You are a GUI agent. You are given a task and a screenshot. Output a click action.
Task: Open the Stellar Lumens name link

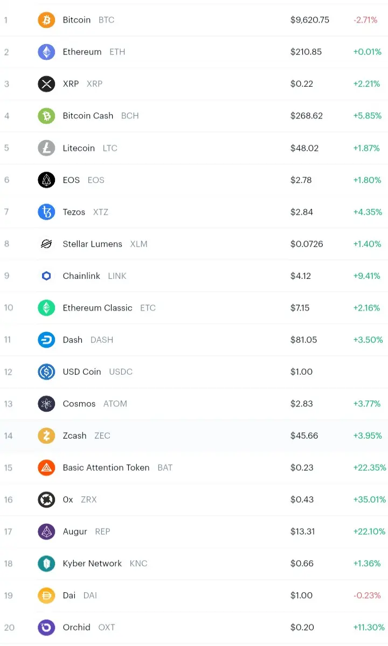pyautogui.click(x=93, y=244)
